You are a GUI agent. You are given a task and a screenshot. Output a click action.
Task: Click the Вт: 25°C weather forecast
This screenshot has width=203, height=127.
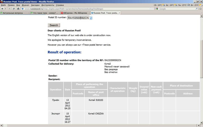coord(196,5)
